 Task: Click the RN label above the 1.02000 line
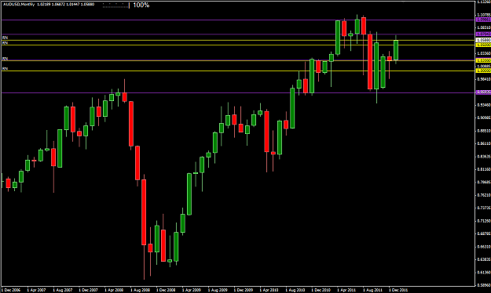click(x=5, y=59)
